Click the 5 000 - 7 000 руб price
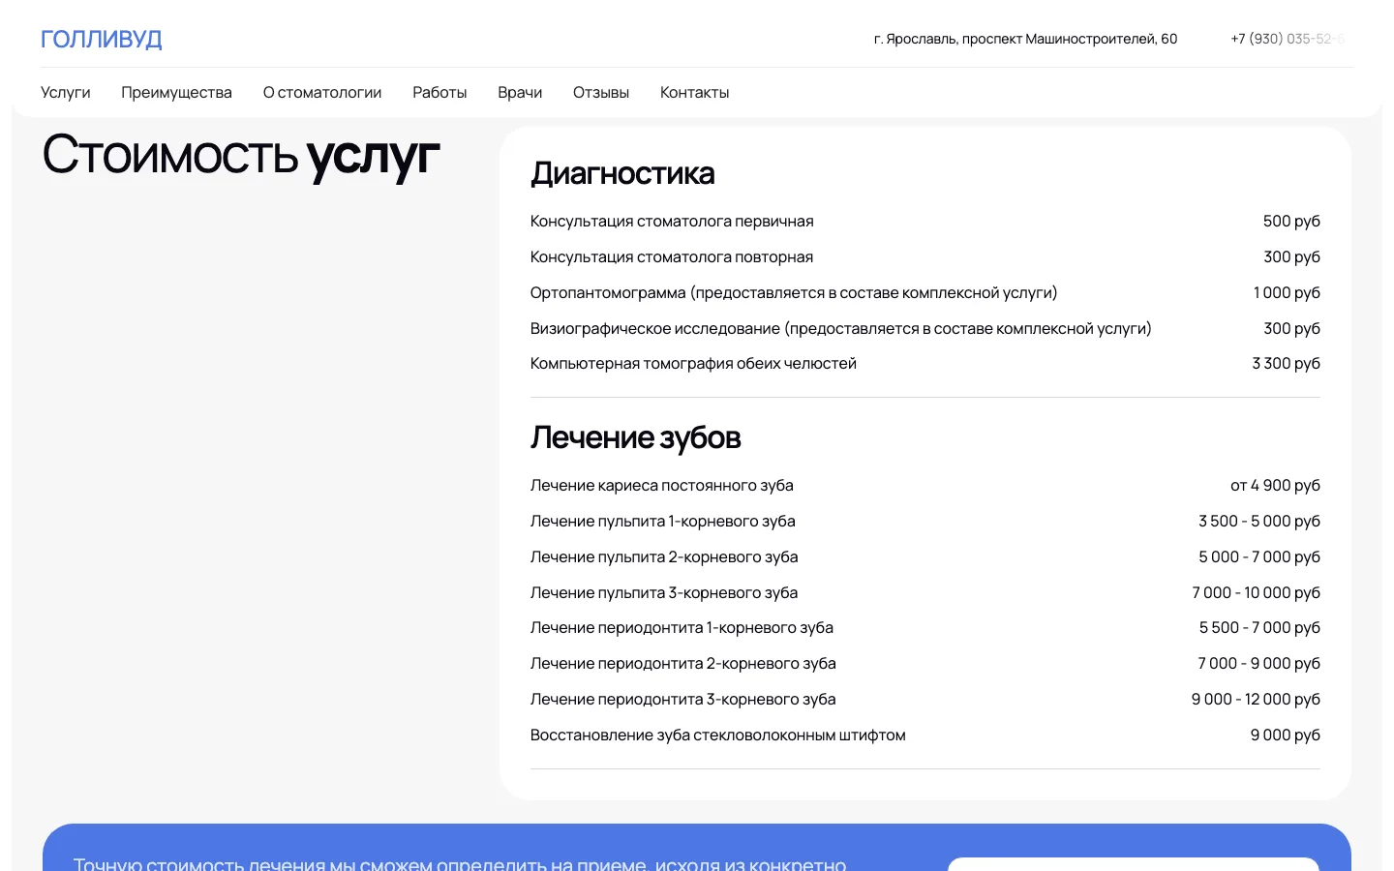Image resolution: width=1394 pixels, height=871 pixels. (1259, 557)
